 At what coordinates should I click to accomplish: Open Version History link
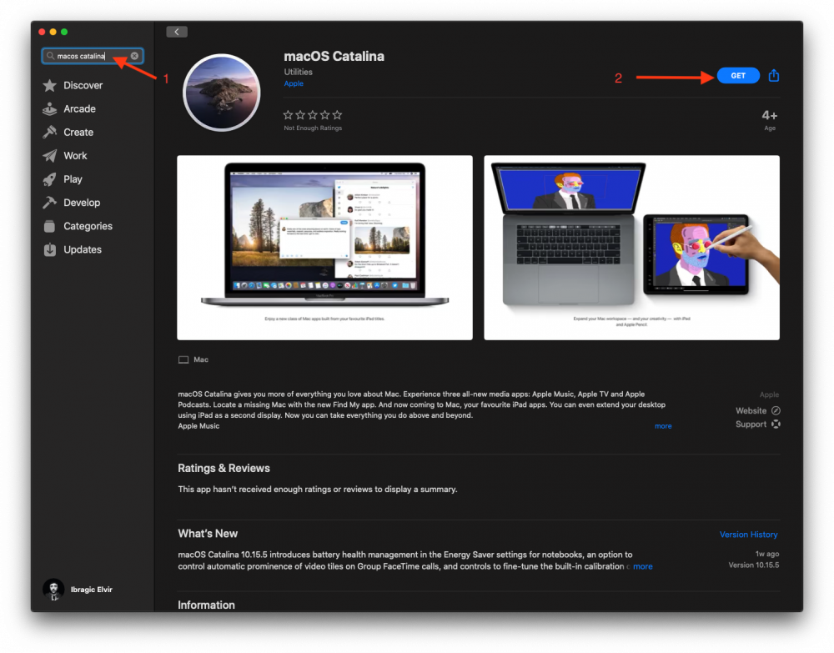click(x=748, y=535)
